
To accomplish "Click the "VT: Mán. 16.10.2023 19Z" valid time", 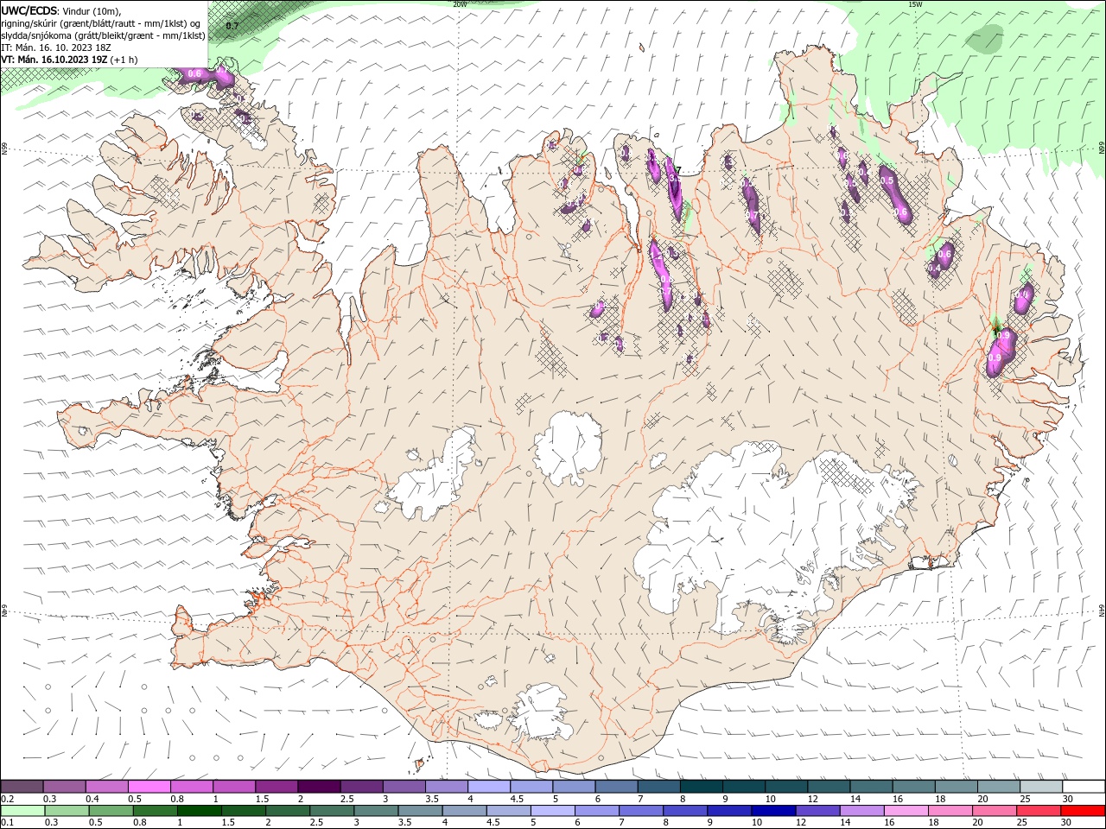I will coord(54,60).
